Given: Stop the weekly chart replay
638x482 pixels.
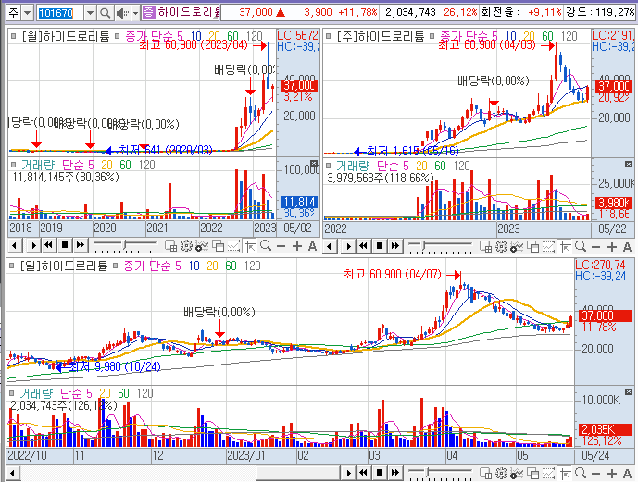Looking at the screenshot, I should coord(380,246).
